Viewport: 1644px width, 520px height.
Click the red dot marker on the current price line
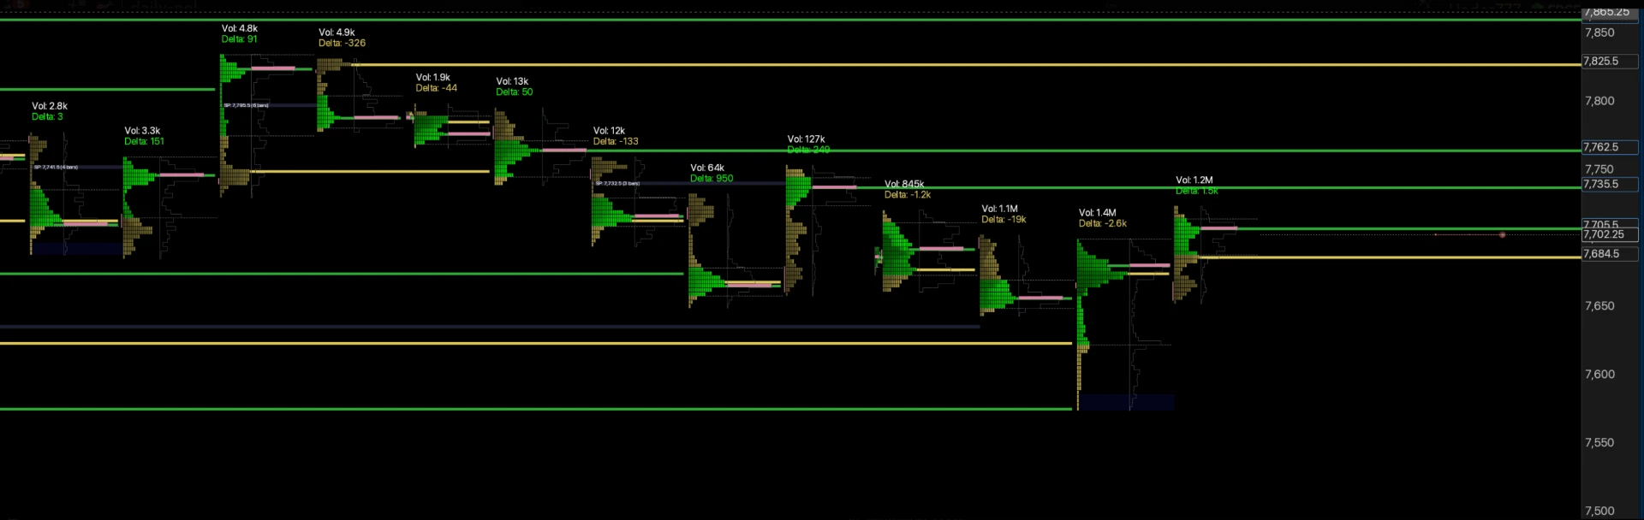pyautogui.click(x=1502, y=234)
